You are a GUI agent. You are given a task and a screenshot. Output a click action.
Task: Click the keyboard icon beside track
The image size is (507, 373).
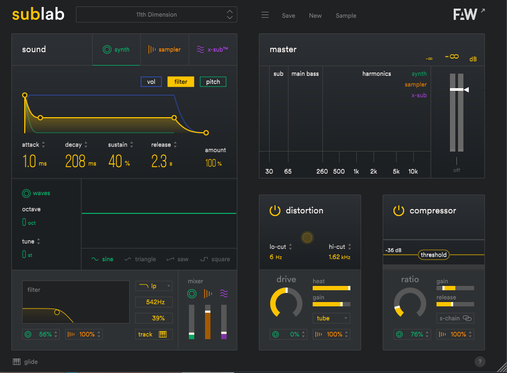point(163,334)
